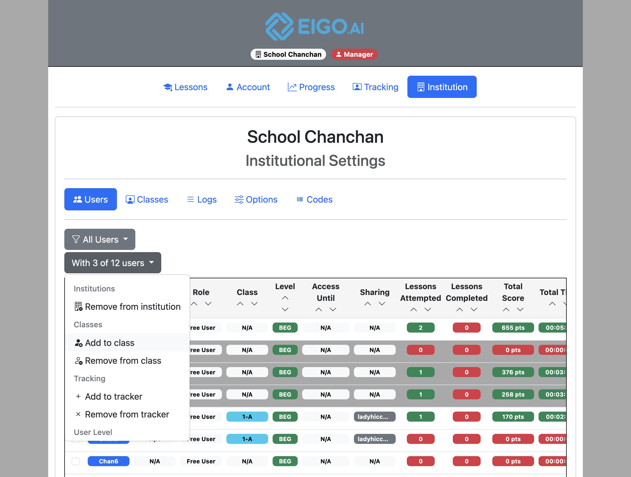Sort Access Until column descending
The height and width of the screenshot is (477, 631).
(333, 309)
